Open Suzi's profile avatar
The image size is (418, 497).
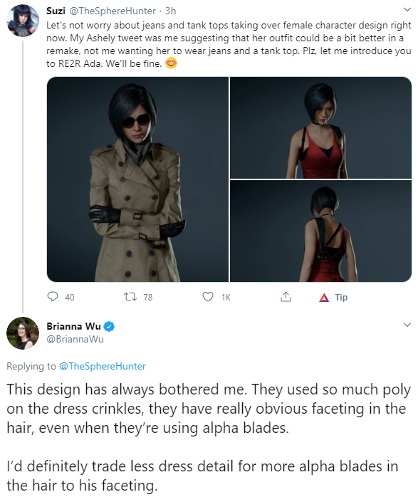[x=23, y=21]
